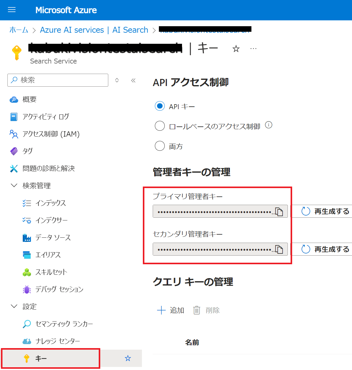The image size is (352, 370).
Task: Collapse the 設定 section chevron
Action: (14, 306)
